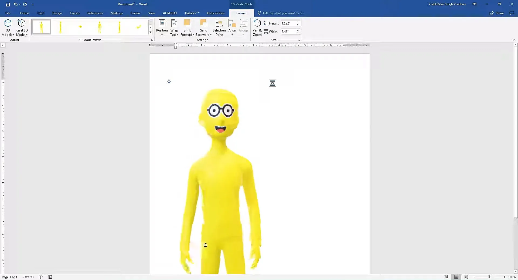Viewport: 518px width, 280px height.
Task: Open the Send Backward dropdown arrow
Action: (211, 35)
